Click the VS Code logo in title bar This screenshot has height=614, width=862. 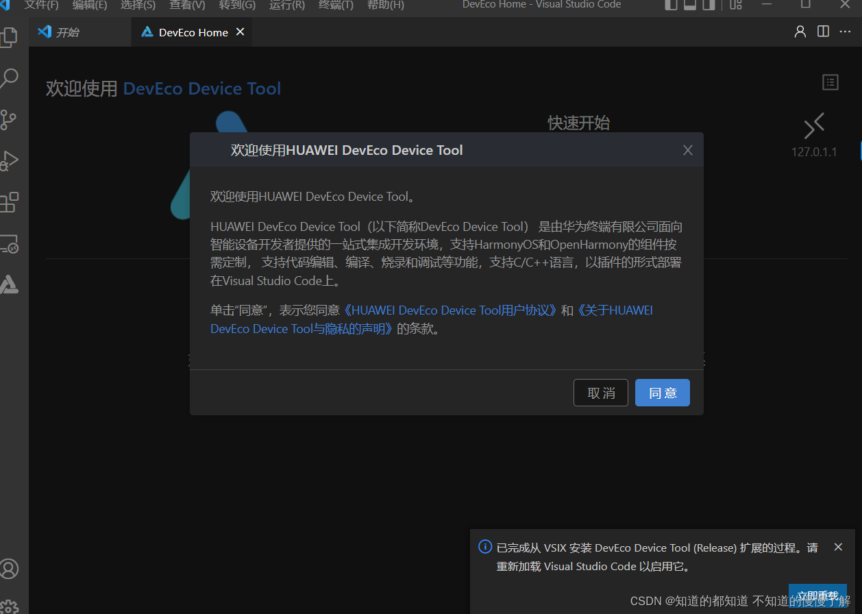pos(4,5)
